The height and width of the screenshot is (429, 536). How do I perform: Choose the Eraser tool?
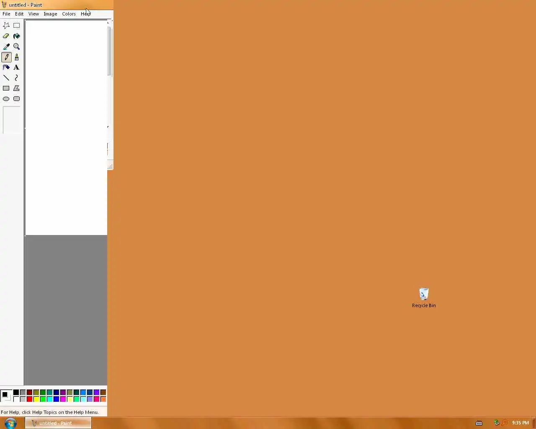(6, 36)
